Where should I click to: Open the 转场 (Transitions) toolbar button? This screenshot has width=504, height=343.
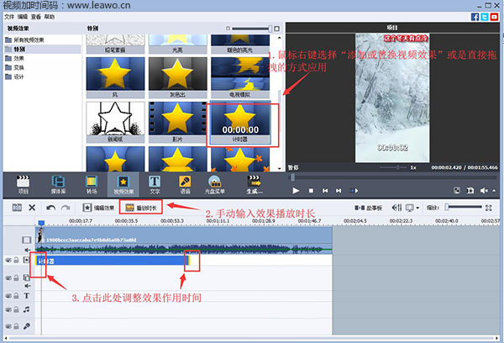coord(92,185)
